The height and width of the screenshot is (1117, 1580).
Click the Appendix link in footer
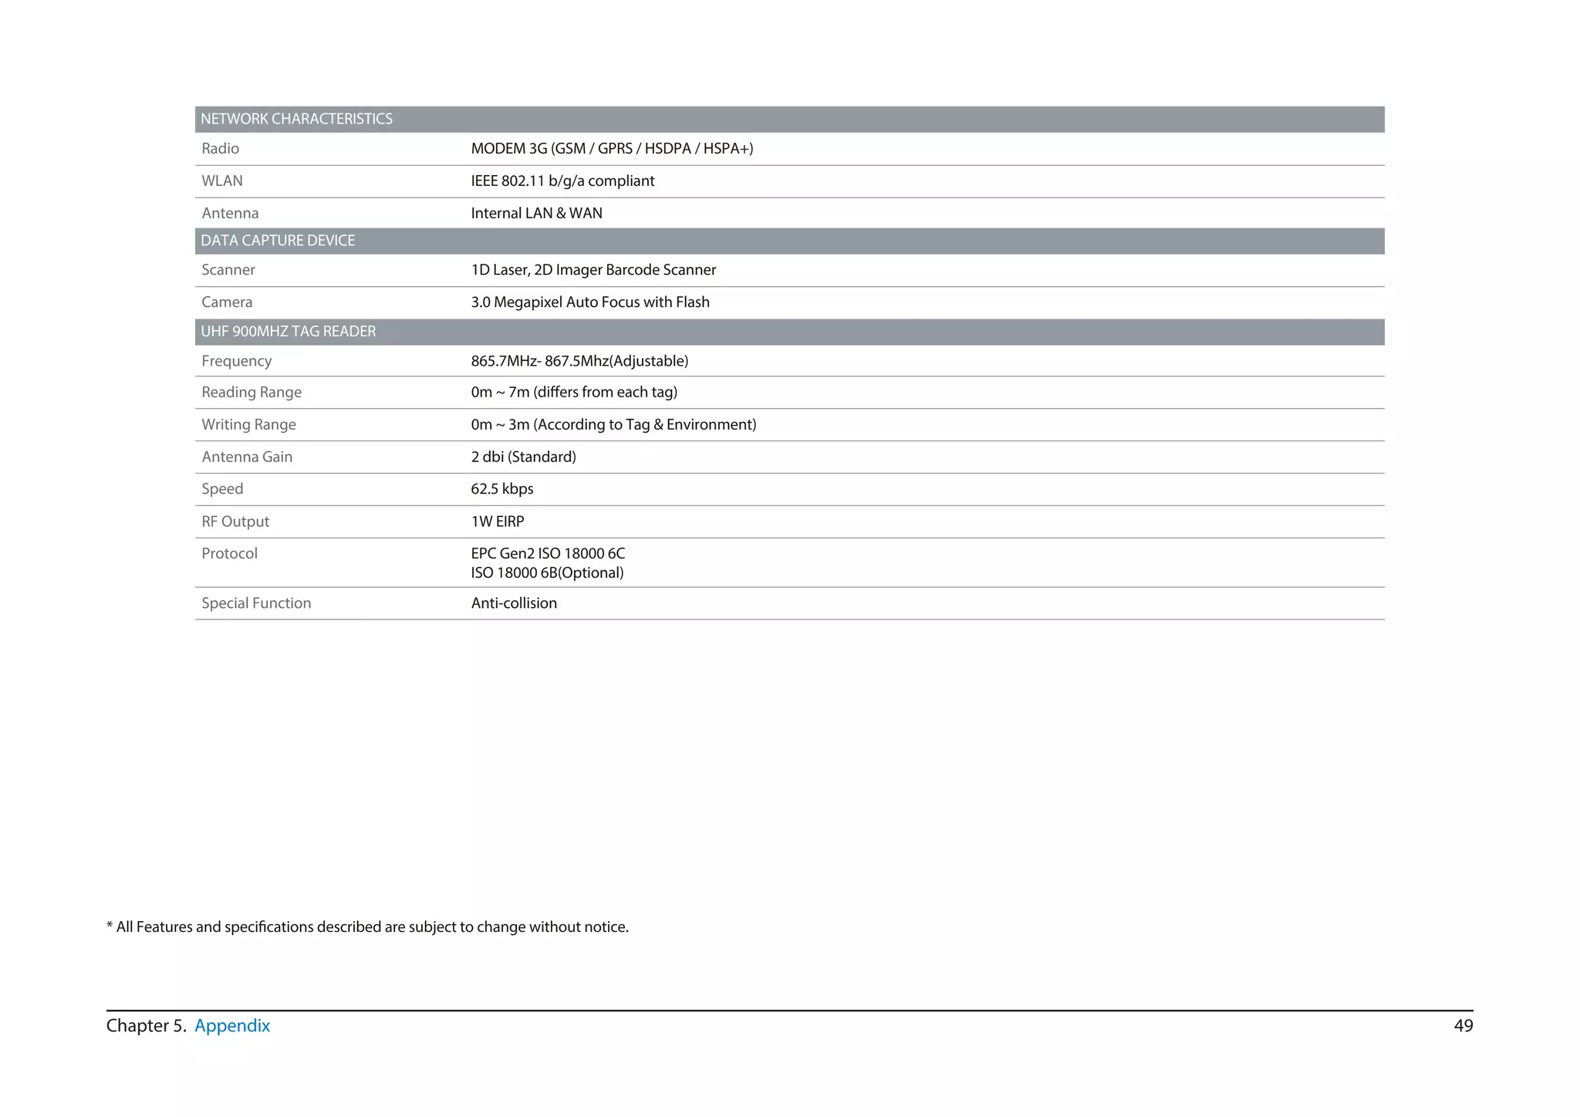pos(231,1025)
